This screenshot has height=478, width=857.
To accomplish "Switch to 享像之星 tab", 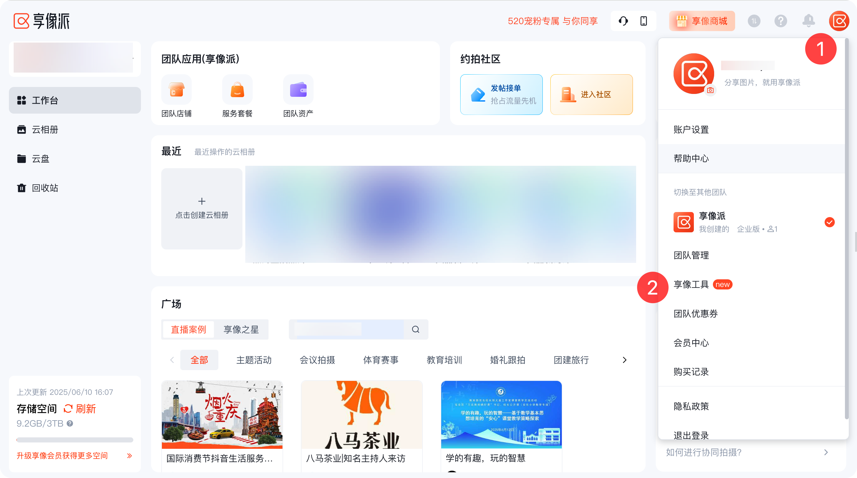I will click(241, 329).
